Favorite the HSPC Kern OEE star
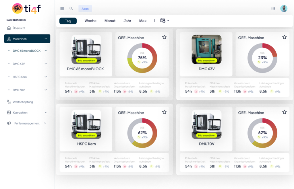The image size is (294, 189). (x=164, y=112)
